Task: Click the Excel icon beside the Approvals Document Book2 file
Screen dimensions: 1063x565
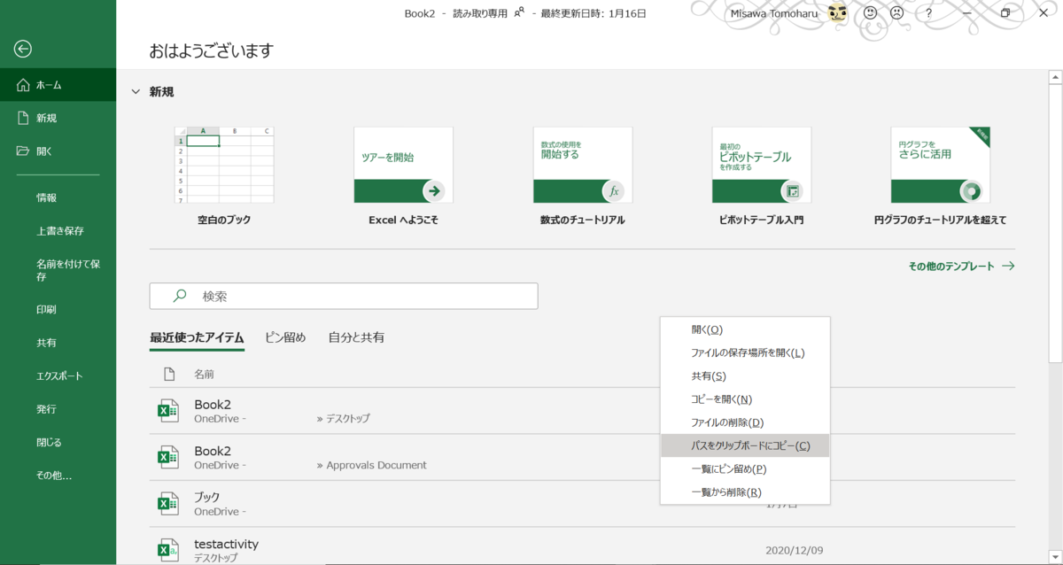Action: (167, 457)
